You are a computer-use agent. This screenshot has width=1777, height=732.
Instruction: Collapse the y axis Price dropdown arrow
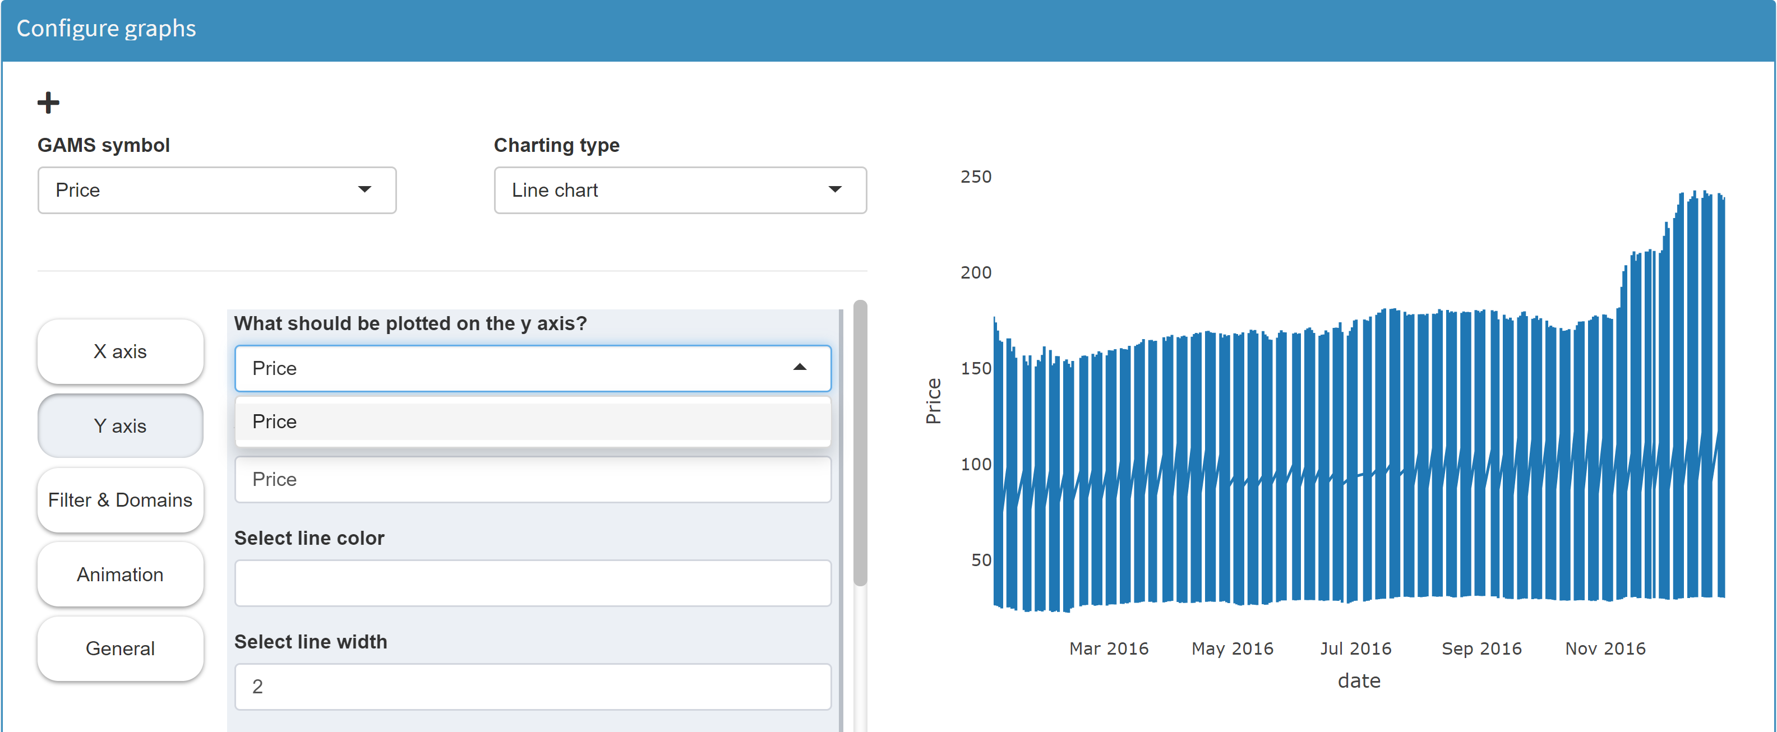pos(800,367)
